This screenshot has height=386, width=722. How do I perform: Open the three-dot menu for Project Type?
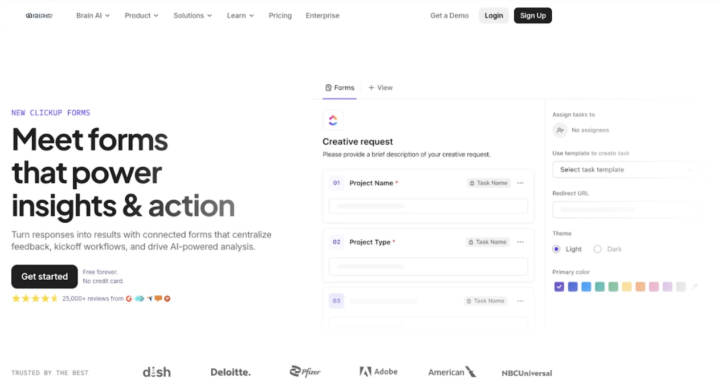pos(520,242)
